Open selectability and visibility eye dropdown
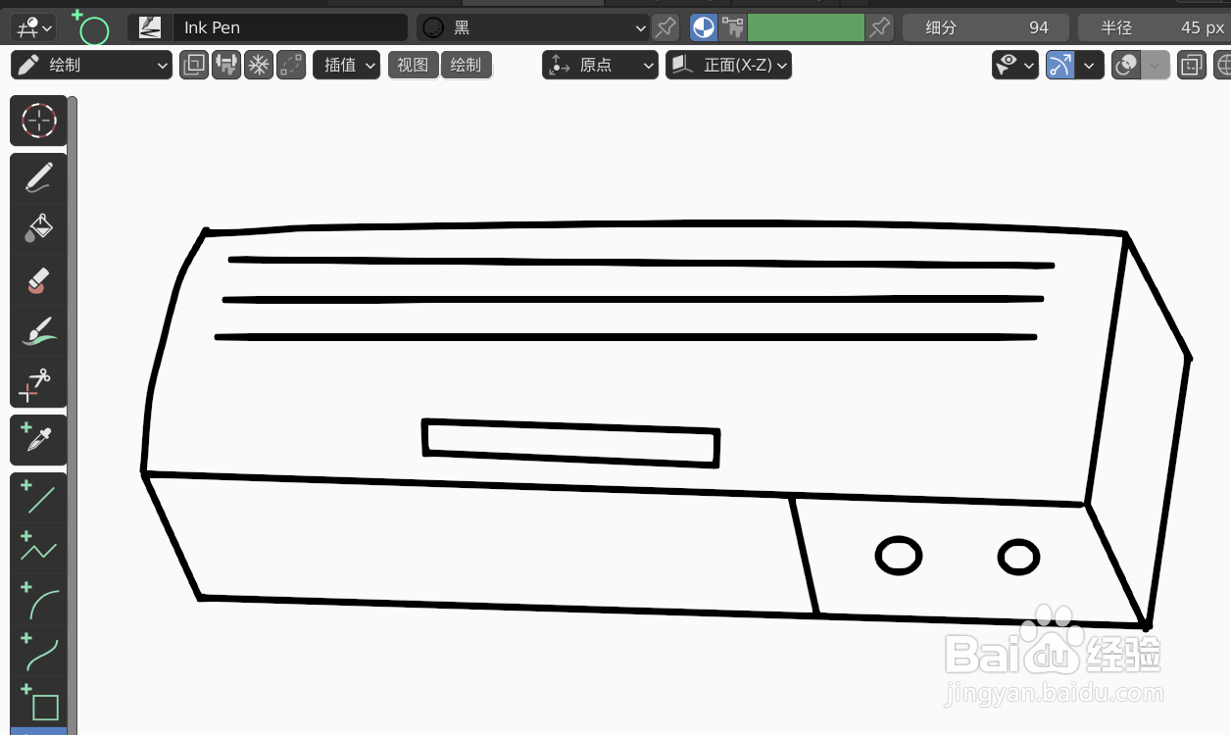This screenshot has width=1231, height=735. coord(1015,66)
